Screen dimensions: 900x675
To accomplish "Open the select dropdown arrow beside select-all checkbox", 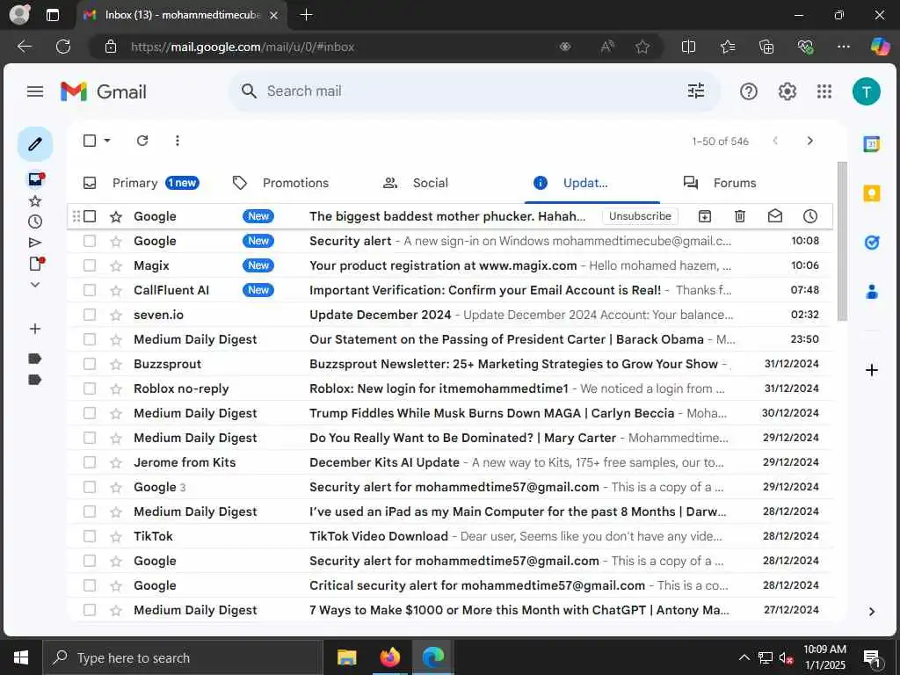I will tap(107, 141).
